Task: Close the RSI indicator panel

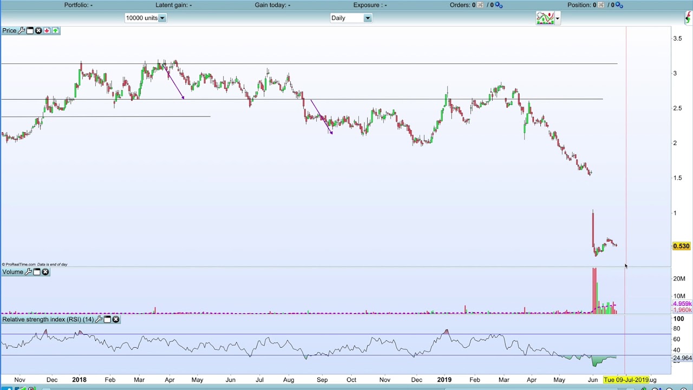Action: 116,320
